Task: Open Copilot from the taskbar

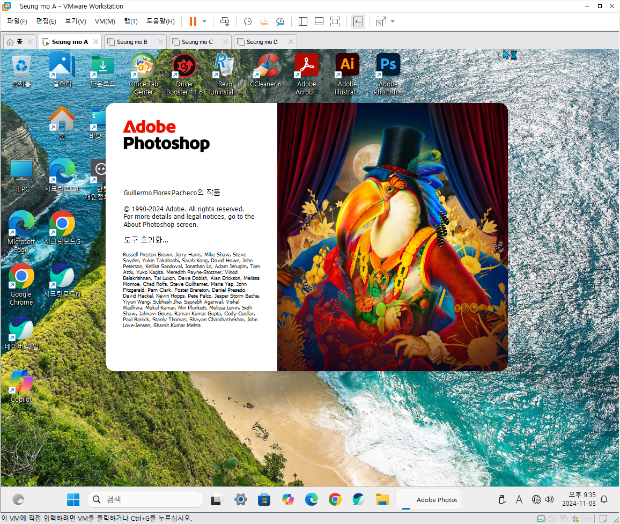Action: 288,499
